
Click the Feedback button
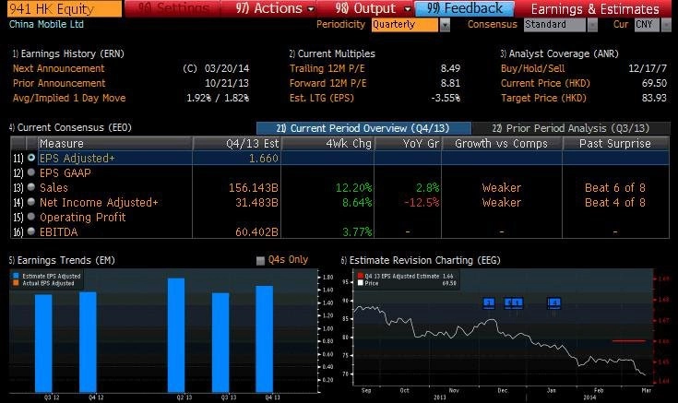(x=464, y=8)
